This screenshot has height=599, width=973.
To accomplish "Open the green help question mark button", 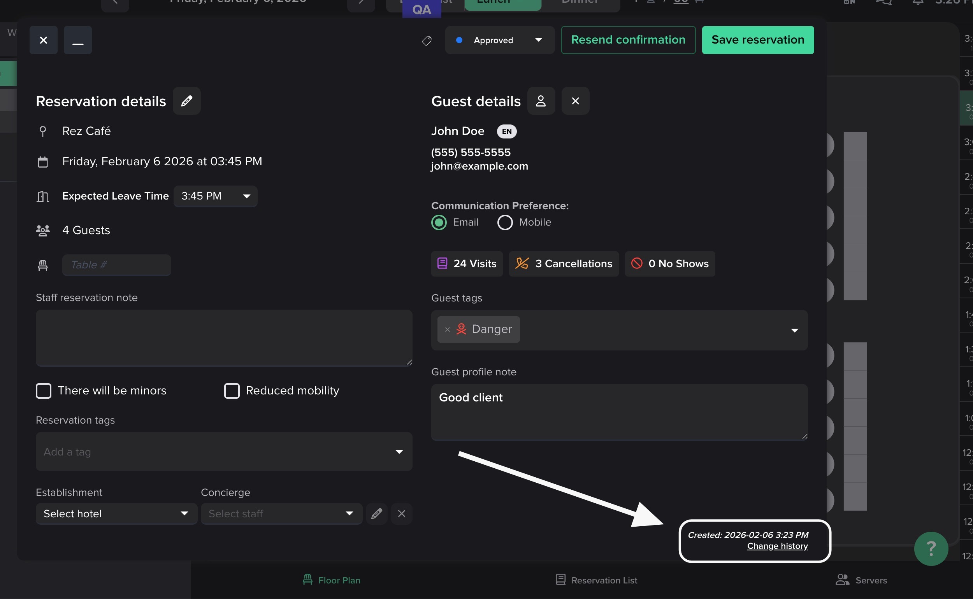I will 931,548.
